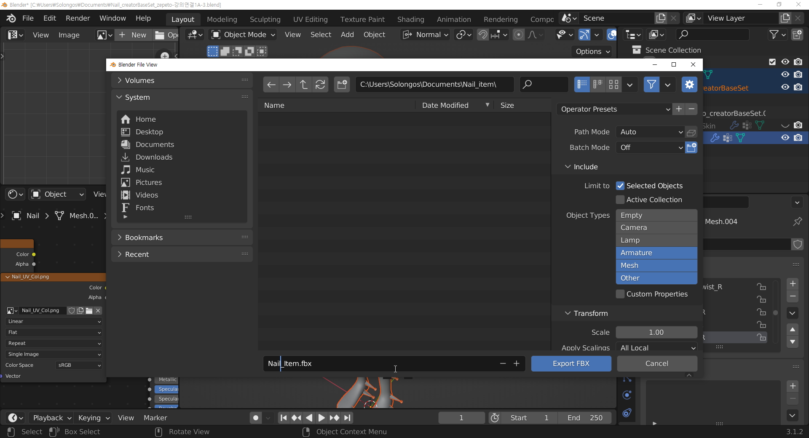Screen dimensions: 809x438
Task: Open Path Mode dropdown
Action: [x=650, y=132]
